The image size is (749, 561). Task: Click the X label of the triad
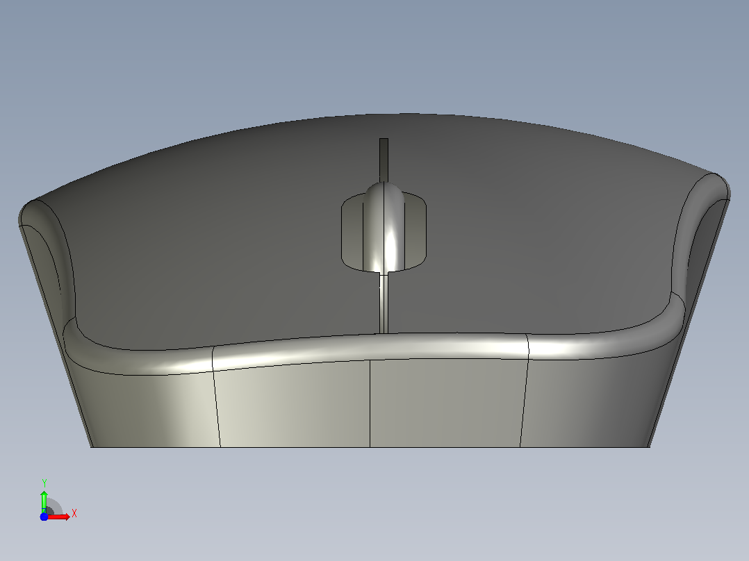(x=74, y=514)
